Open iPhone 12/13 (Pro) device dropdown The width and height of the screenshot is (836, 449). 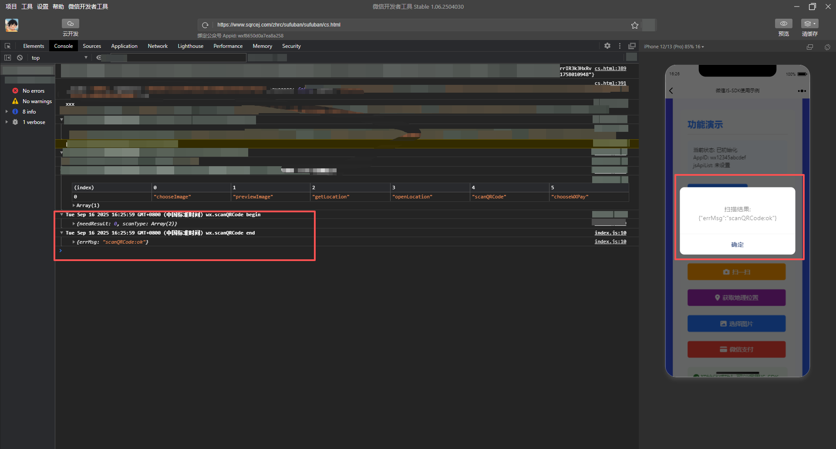[x=674, y=47]
